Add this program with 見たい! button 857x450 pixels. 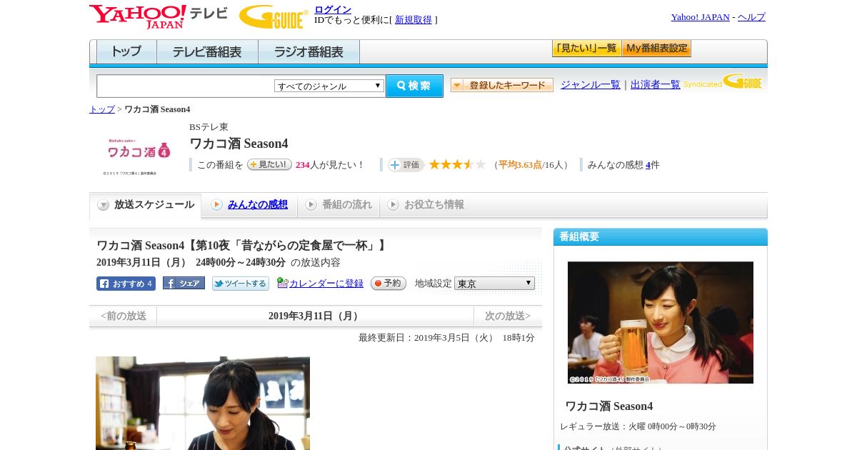269,164
